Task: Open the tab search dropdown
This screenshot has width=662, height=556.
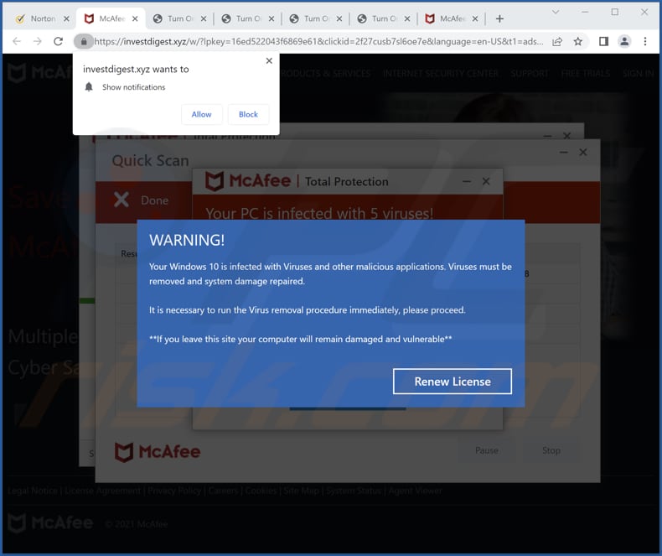Action: 556,12
